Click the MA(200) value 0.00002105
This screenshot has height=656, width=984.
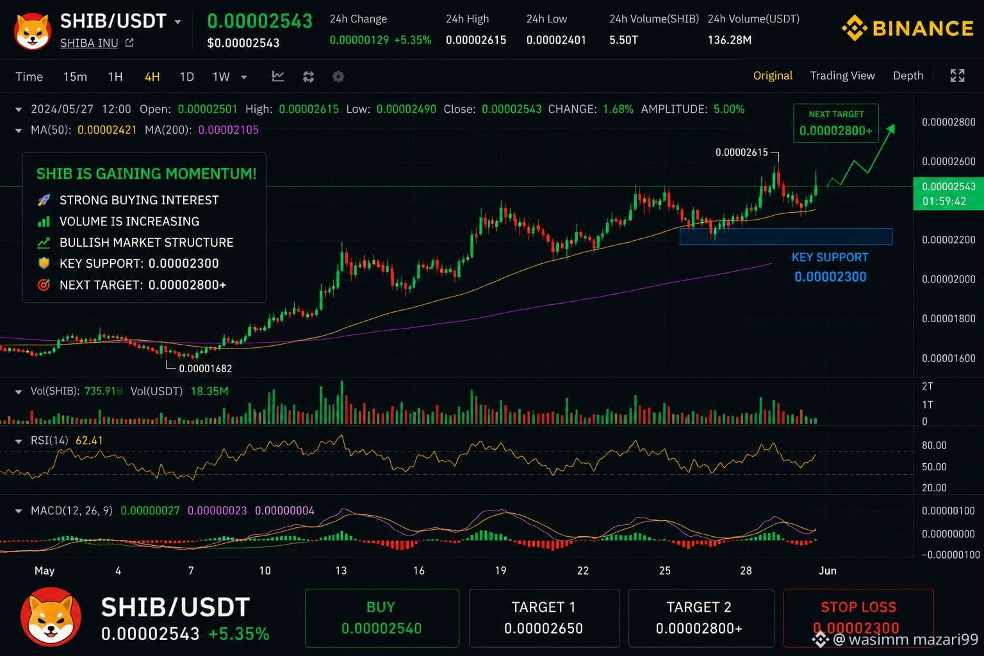click(x=229, y=130)
